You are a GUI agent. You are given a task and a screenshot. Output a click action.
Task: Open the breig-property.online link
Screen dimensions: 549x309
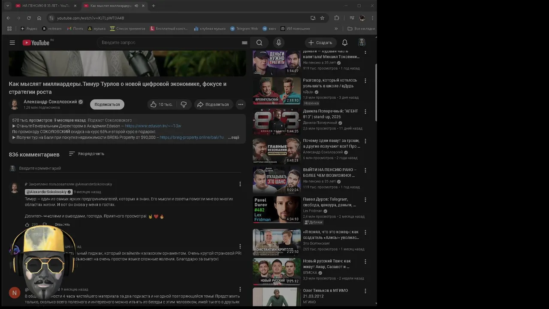[192, 137]
